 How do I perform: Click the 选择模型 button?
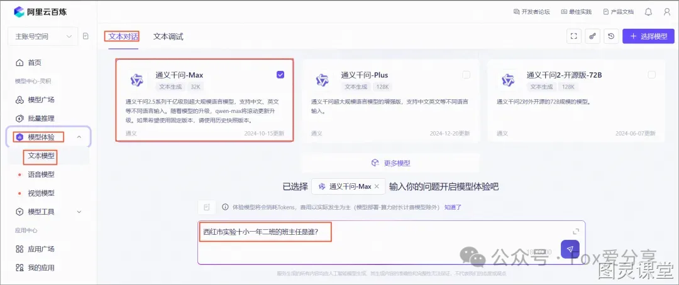[648, 36]
